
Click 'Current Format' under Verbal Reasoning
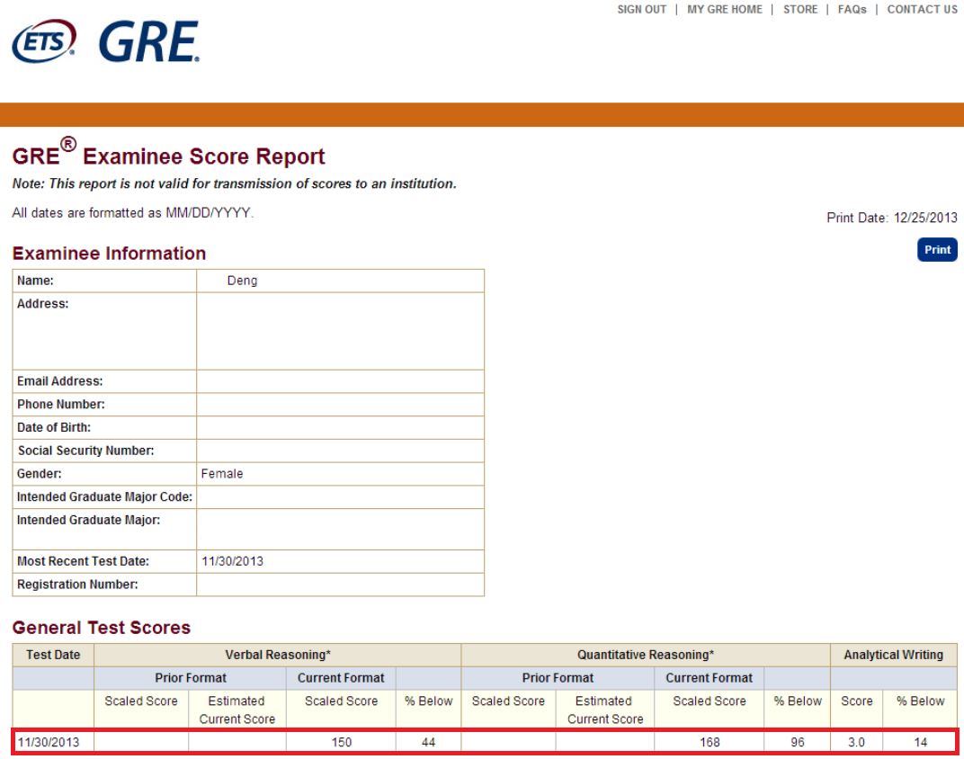tap(341, 678)
